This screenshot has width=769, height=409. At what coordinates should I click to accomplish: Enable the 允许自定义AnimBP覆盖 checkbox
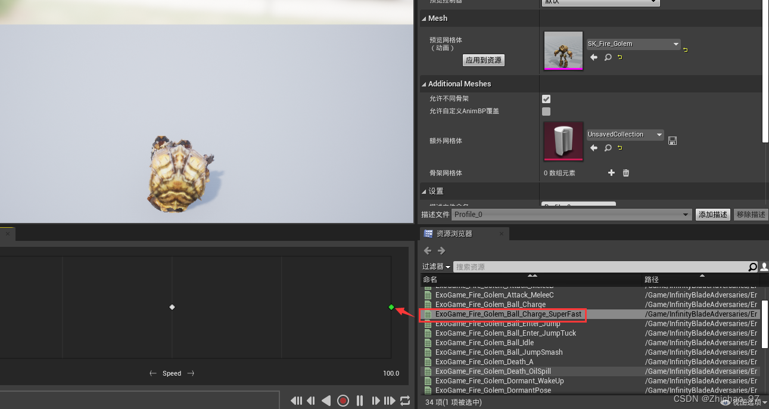[546, 111]
